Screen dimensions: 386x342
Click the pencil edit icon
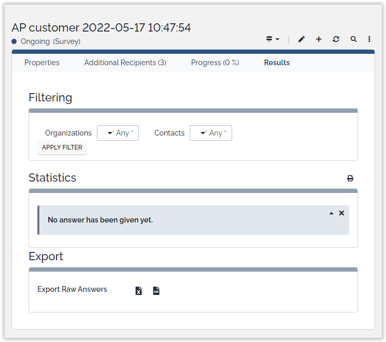(302, 39)
